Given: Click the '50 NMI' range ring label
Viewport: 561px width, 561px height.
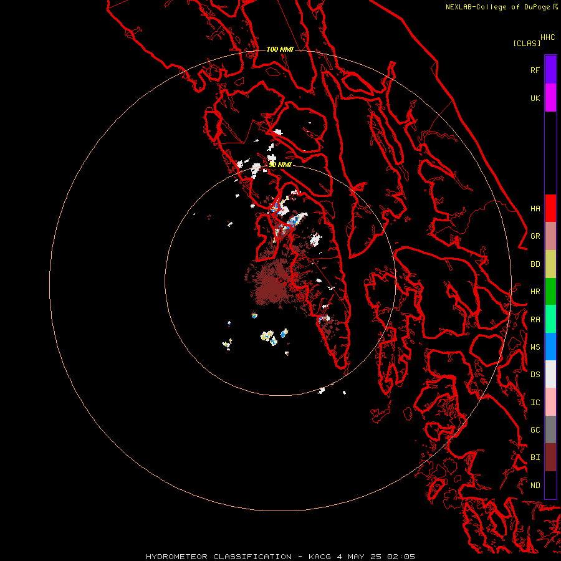Looking at the screenshot, I should click(x=280, y=165).
